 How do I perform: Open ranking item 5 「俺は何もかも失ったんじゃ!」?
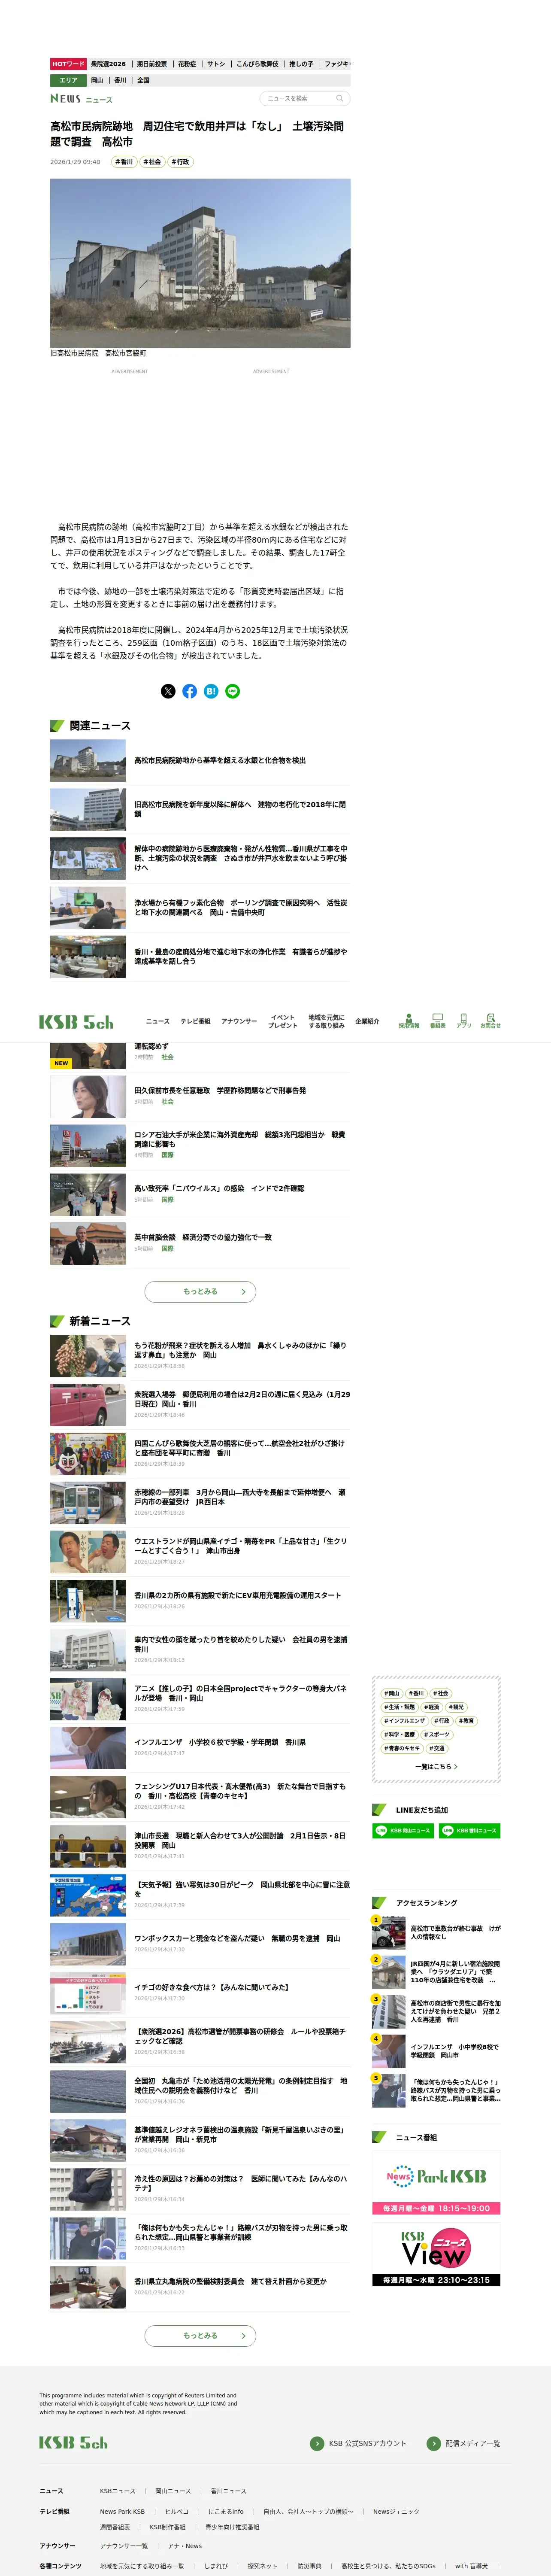tap(436, 2090)
